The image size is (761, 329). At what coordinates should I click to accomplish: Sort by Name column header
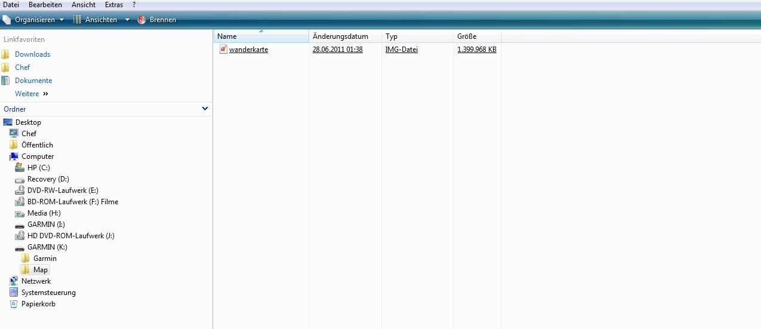[261, 36]
